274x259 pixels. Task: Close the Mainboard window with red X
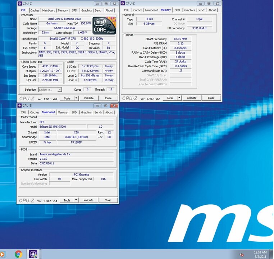[114, 106]
